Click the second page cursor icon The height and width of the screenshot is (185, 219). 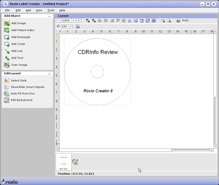click(169, 21)
